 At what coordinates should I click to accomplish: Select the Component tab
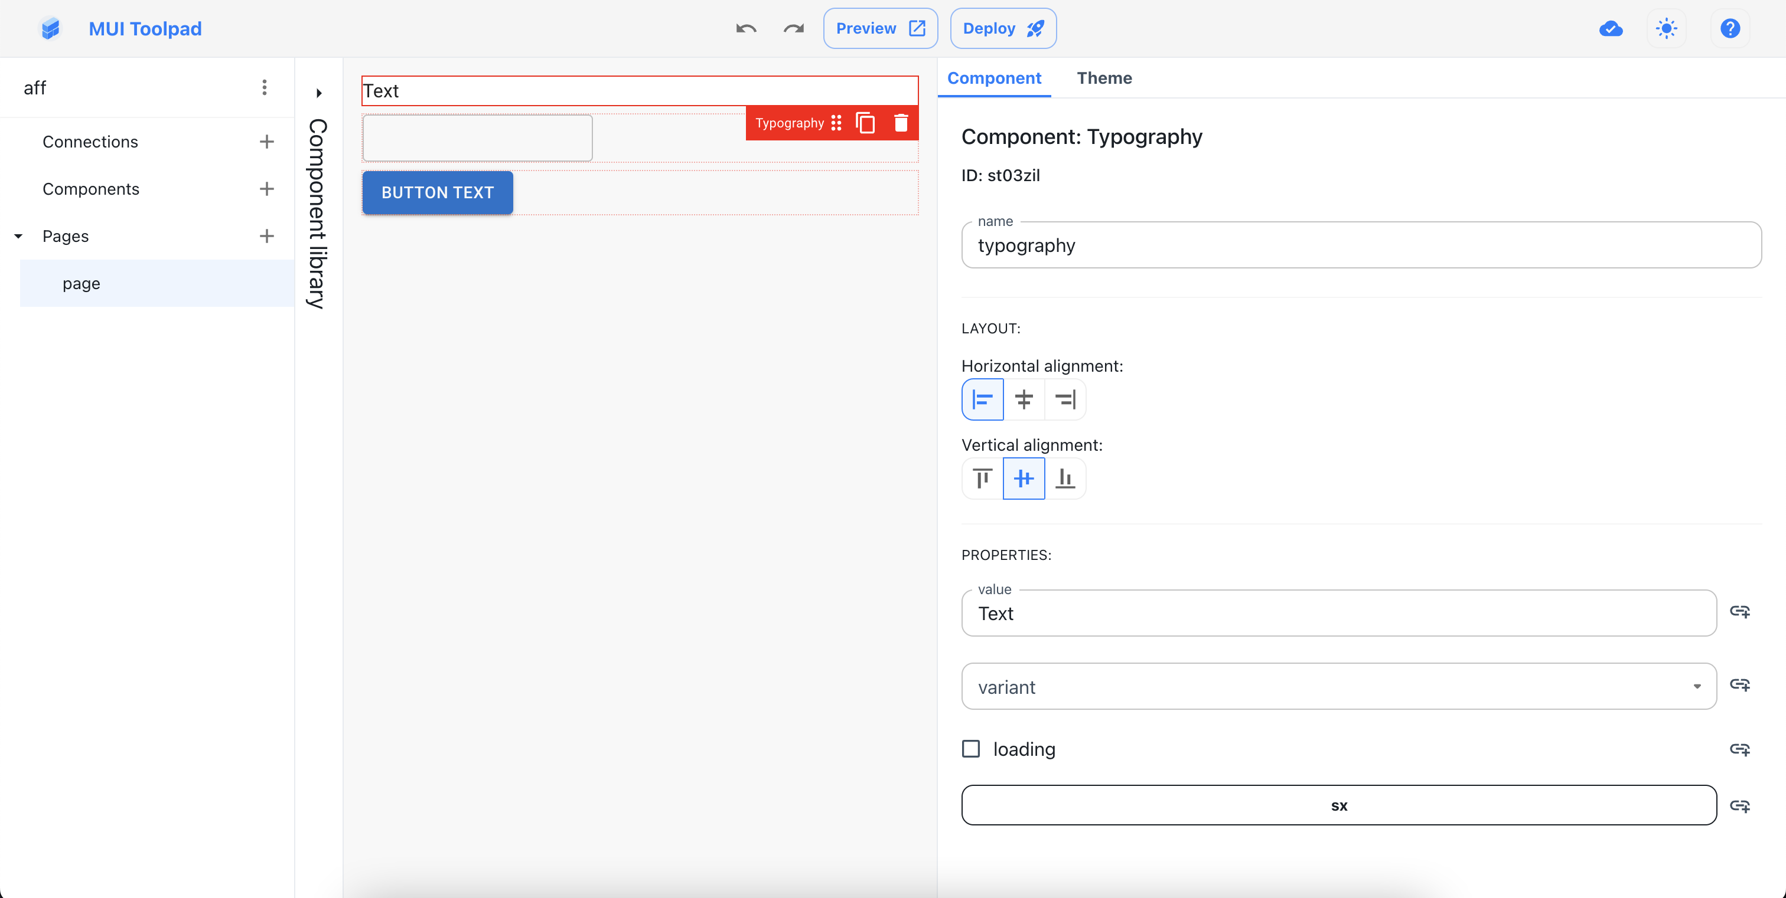pyautogui.click(x=994, y=78)
